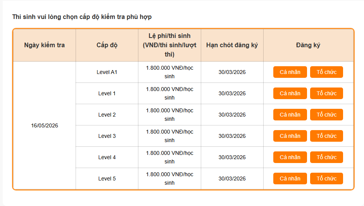Viewport: 364px width, 206px height.
Task: Choose Cá nhân in the Level 3 row
Action: (290, 136)
